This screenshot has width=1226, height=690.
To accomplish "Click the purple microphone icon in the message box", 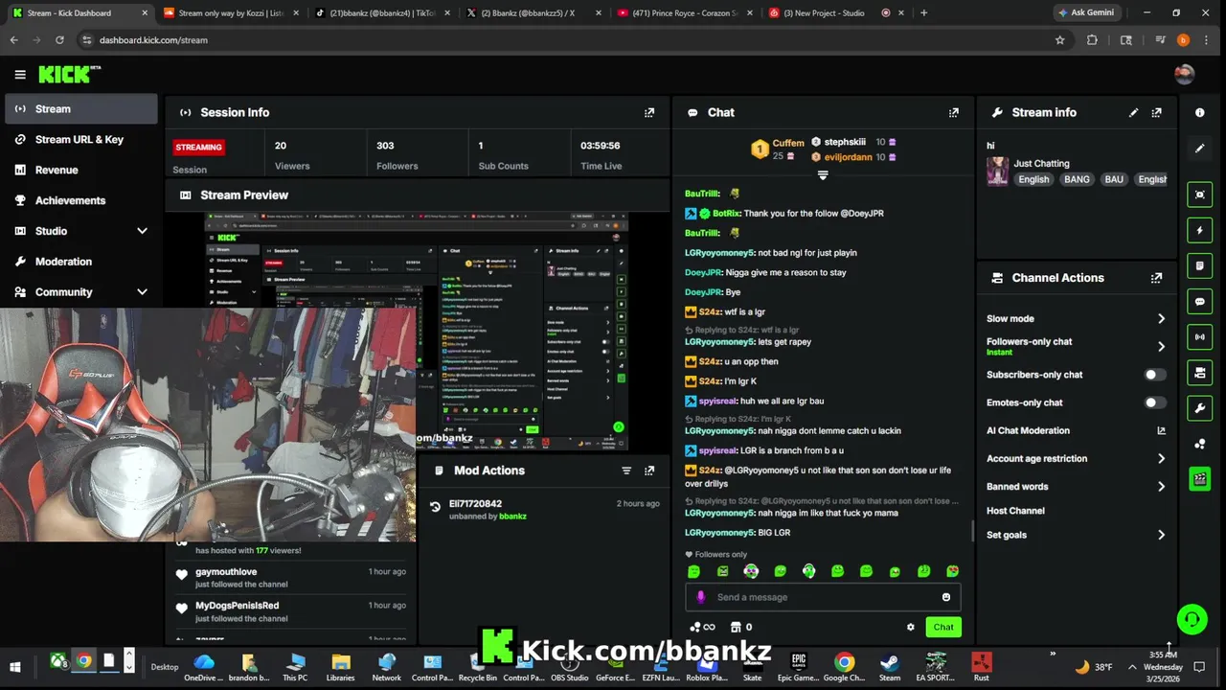I will point(700,597).
